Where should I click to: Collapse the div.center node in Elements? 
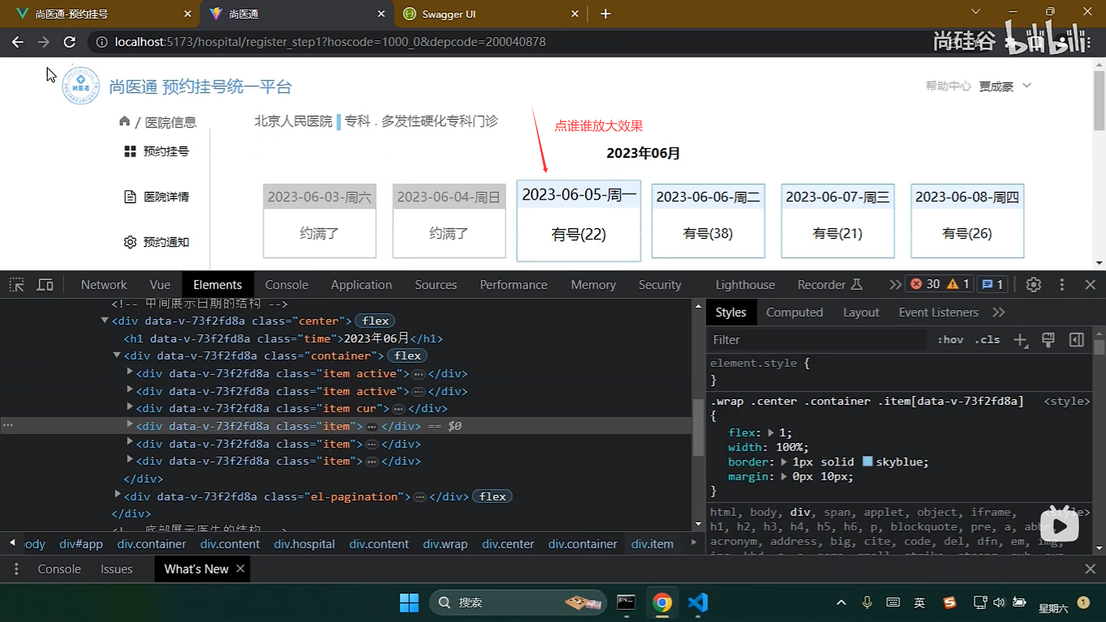[x=104, y=321]
